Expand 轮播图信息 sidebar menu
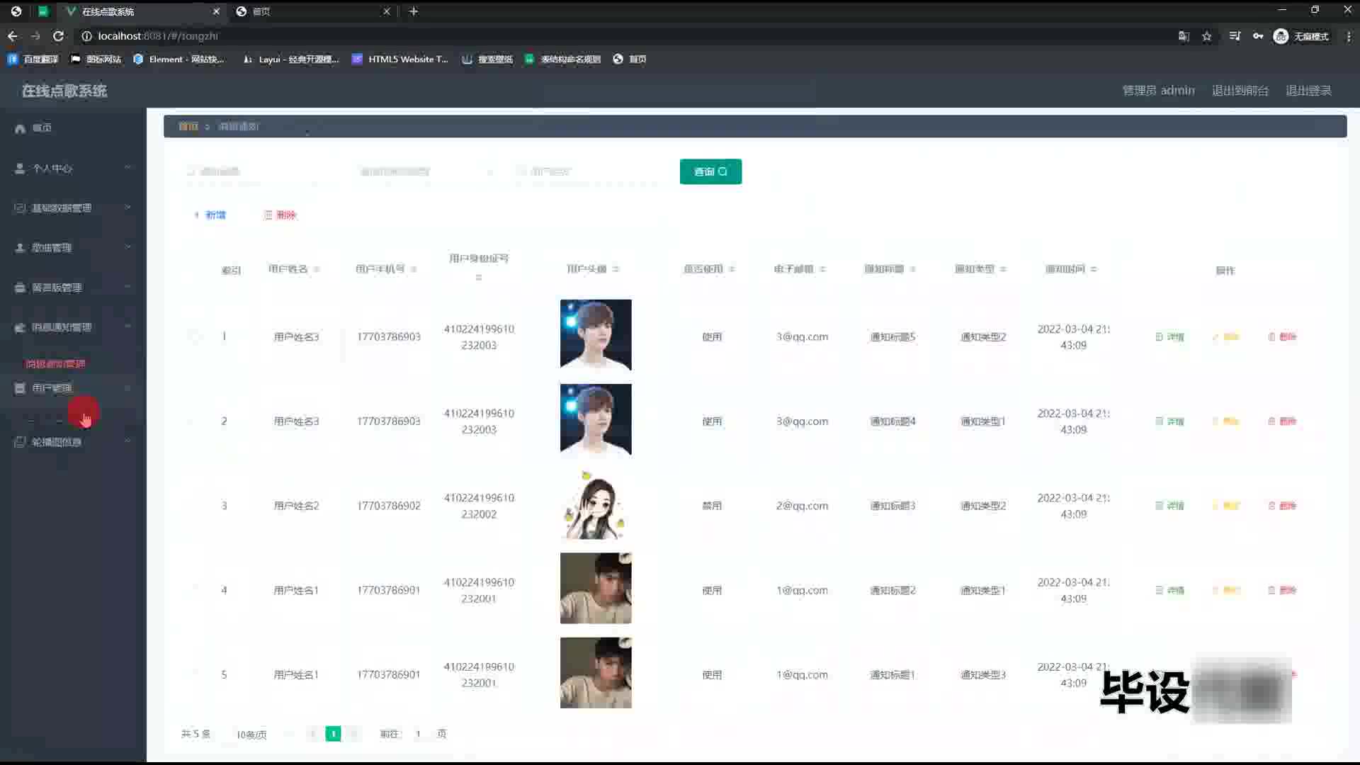1360x765 pixels. (x=57, y=442)
